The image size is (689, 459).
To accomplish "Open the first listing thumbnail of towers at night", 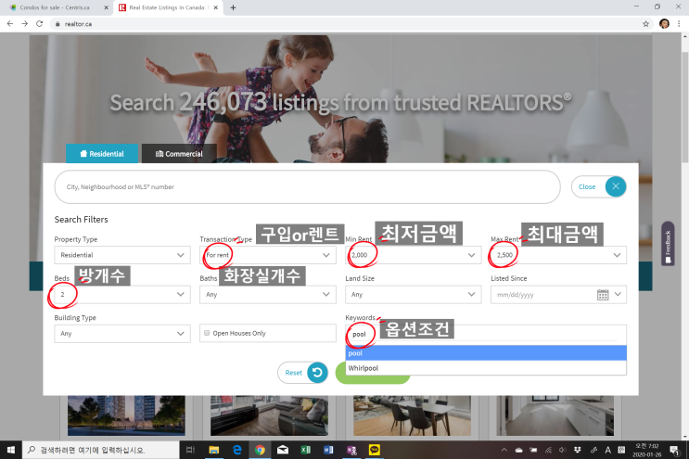I will [x=126, y=415].
